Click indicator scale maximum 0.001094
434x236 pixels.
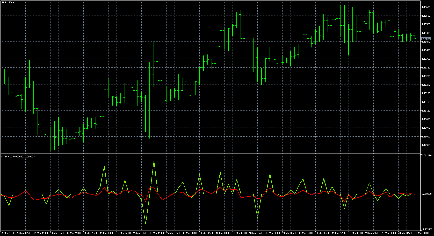coord(426,156)
